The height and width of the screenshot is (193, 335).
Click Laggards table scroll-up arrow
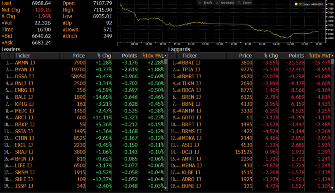pos(332,56)
